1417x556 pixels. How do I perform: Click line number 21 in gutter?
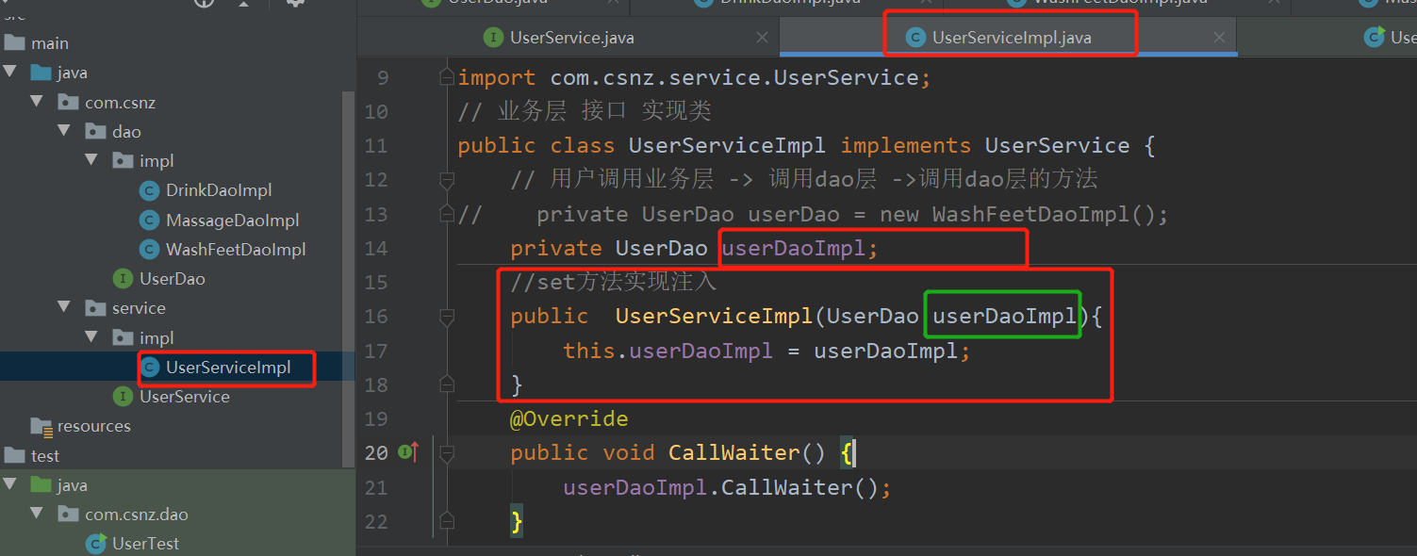(376, 487)
